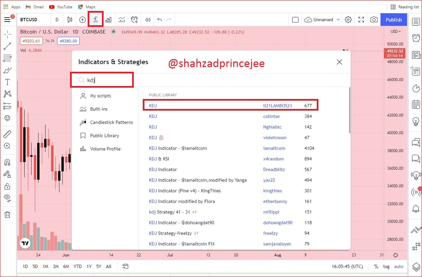Switch chart range to 1Y

click(x=89, y=266)
